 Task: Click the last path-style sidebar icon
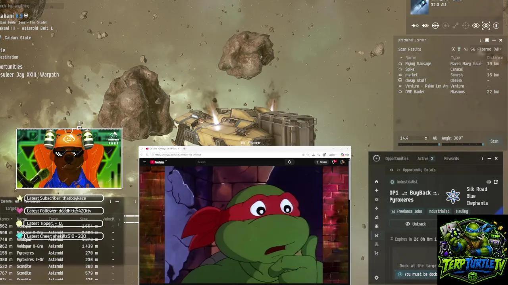(x=377, y=253)
